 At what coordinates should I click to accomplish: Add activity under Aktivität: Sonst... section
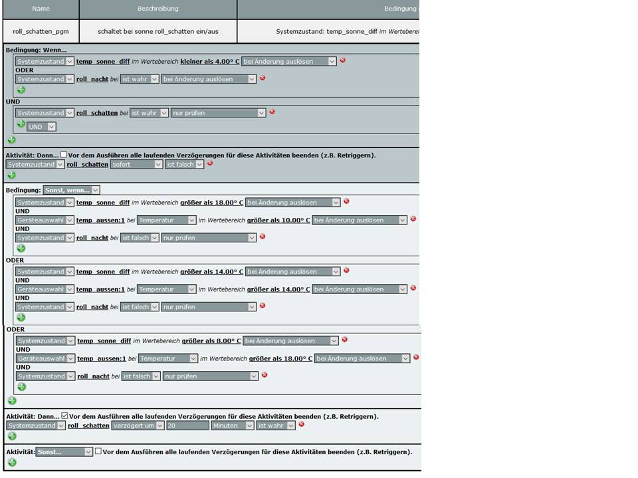[x=12, y=462]
